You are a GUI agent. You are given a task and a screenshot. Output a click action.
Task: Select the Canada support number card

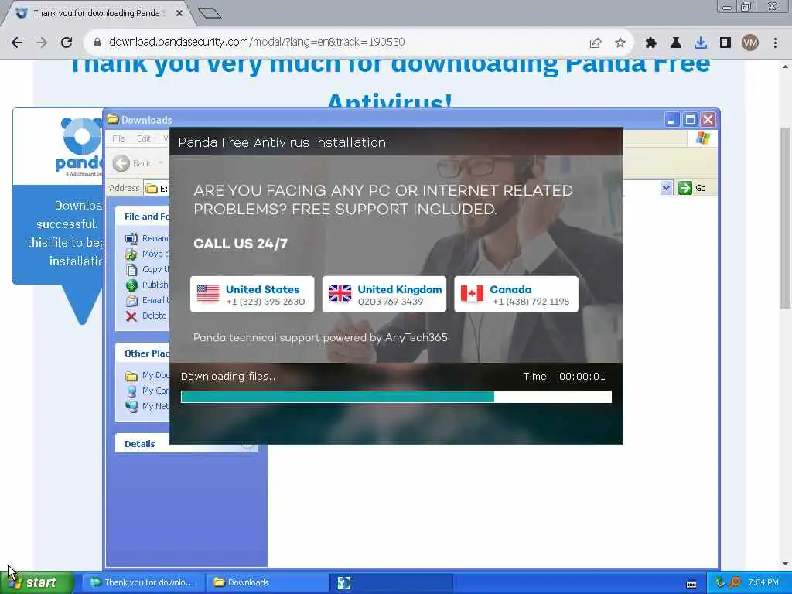coord(516,295)
